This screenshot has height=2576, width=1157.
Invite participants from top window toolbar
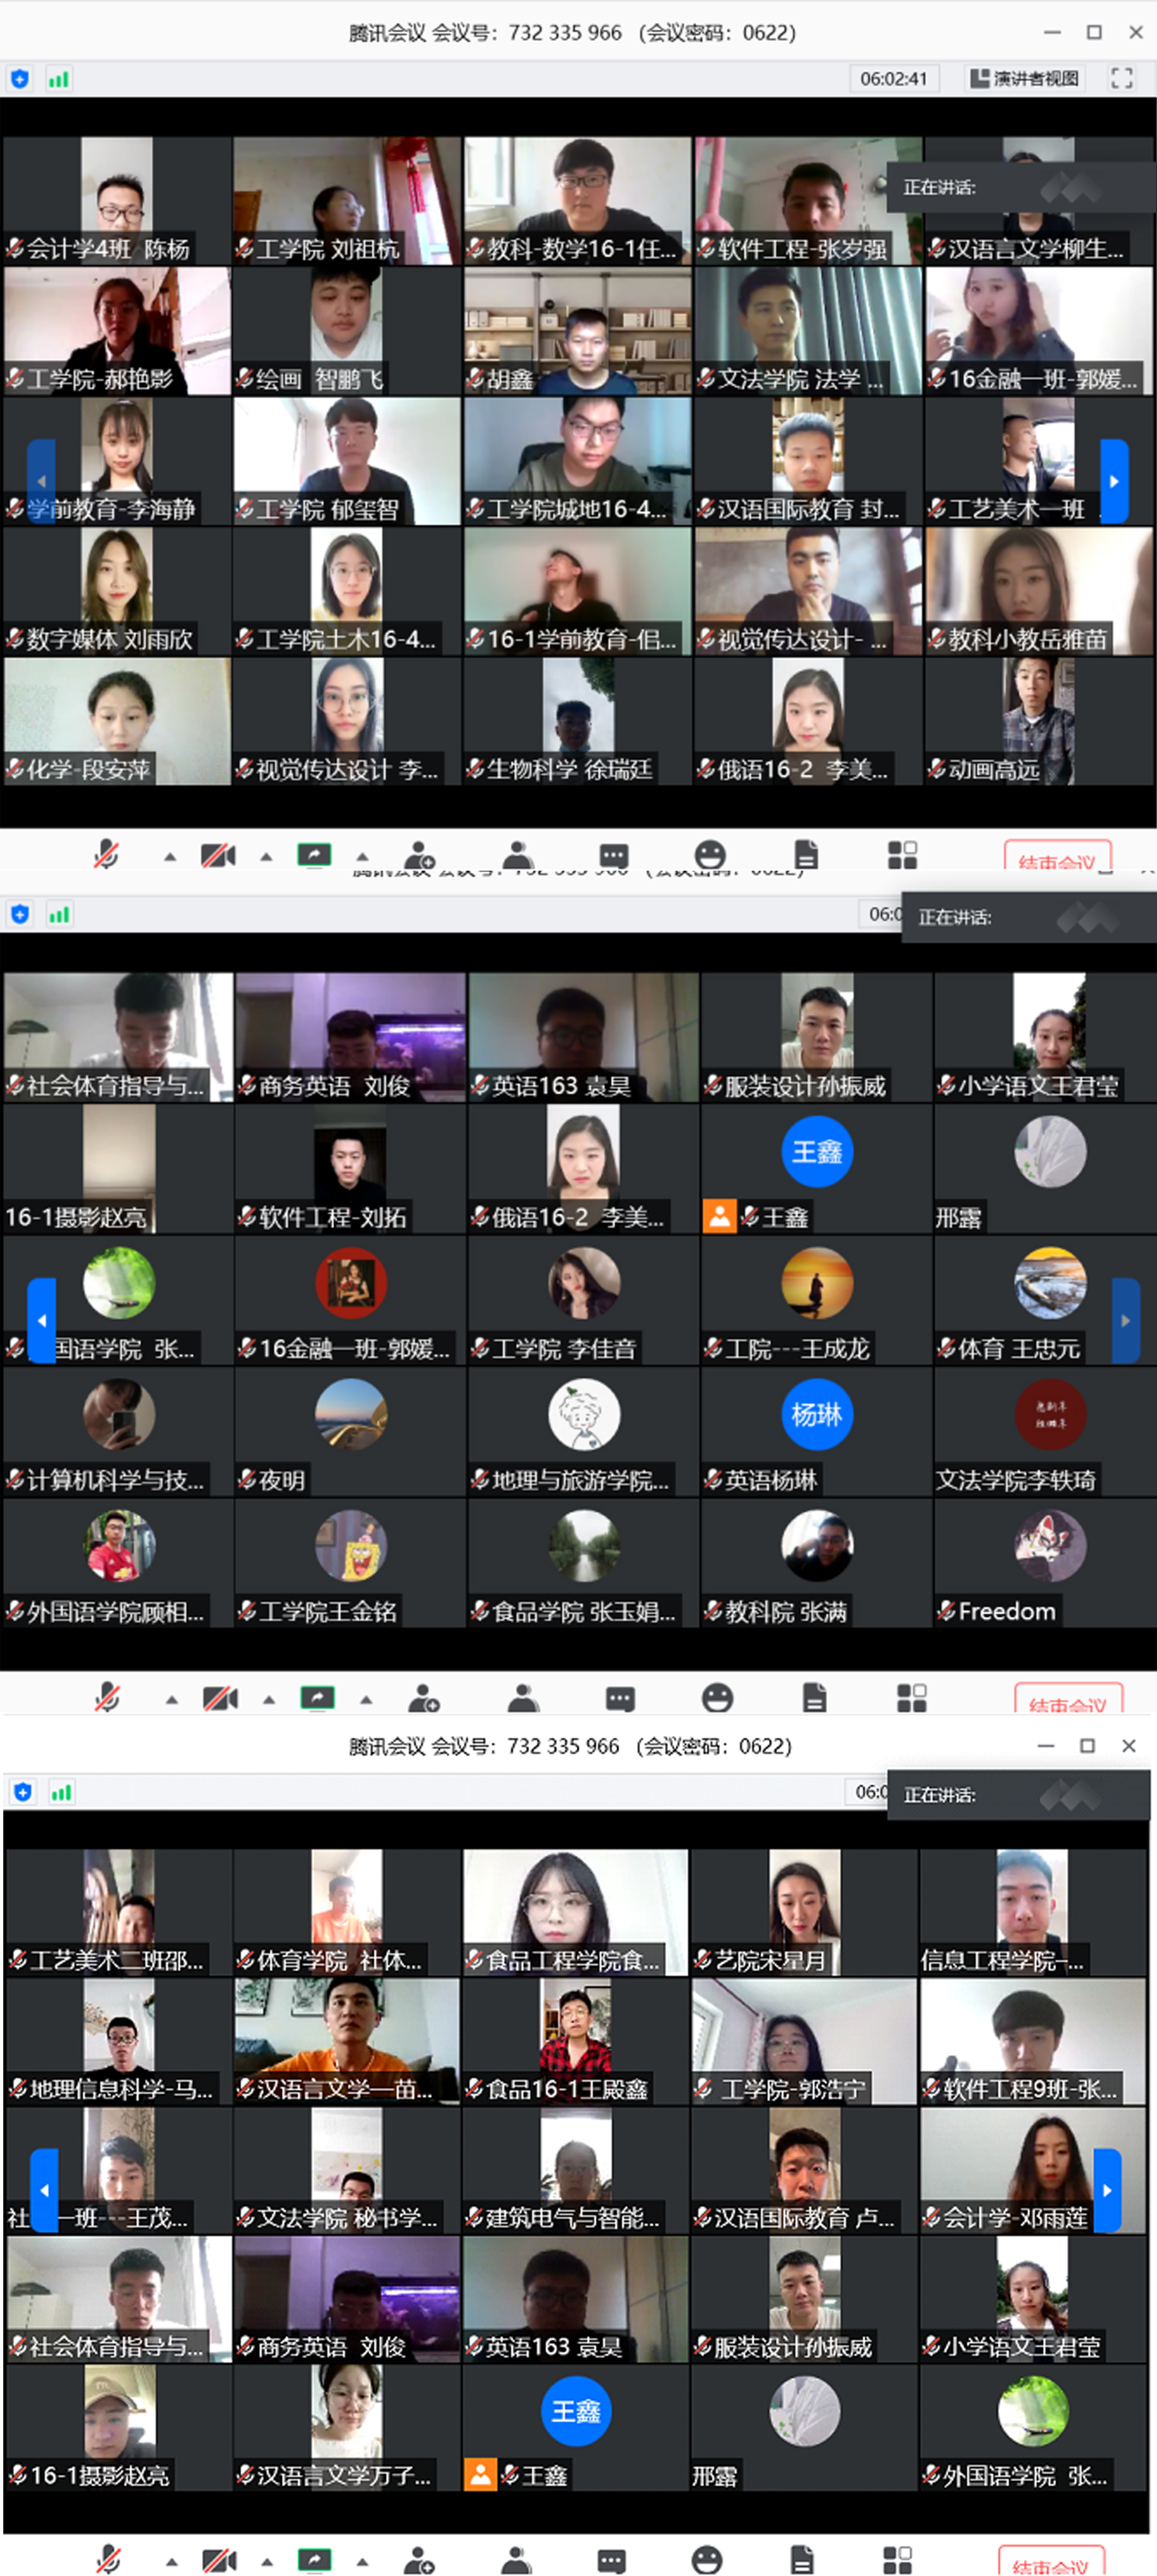[418, 855]
